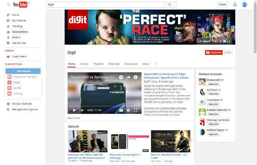Open the notifications bell

235,5
